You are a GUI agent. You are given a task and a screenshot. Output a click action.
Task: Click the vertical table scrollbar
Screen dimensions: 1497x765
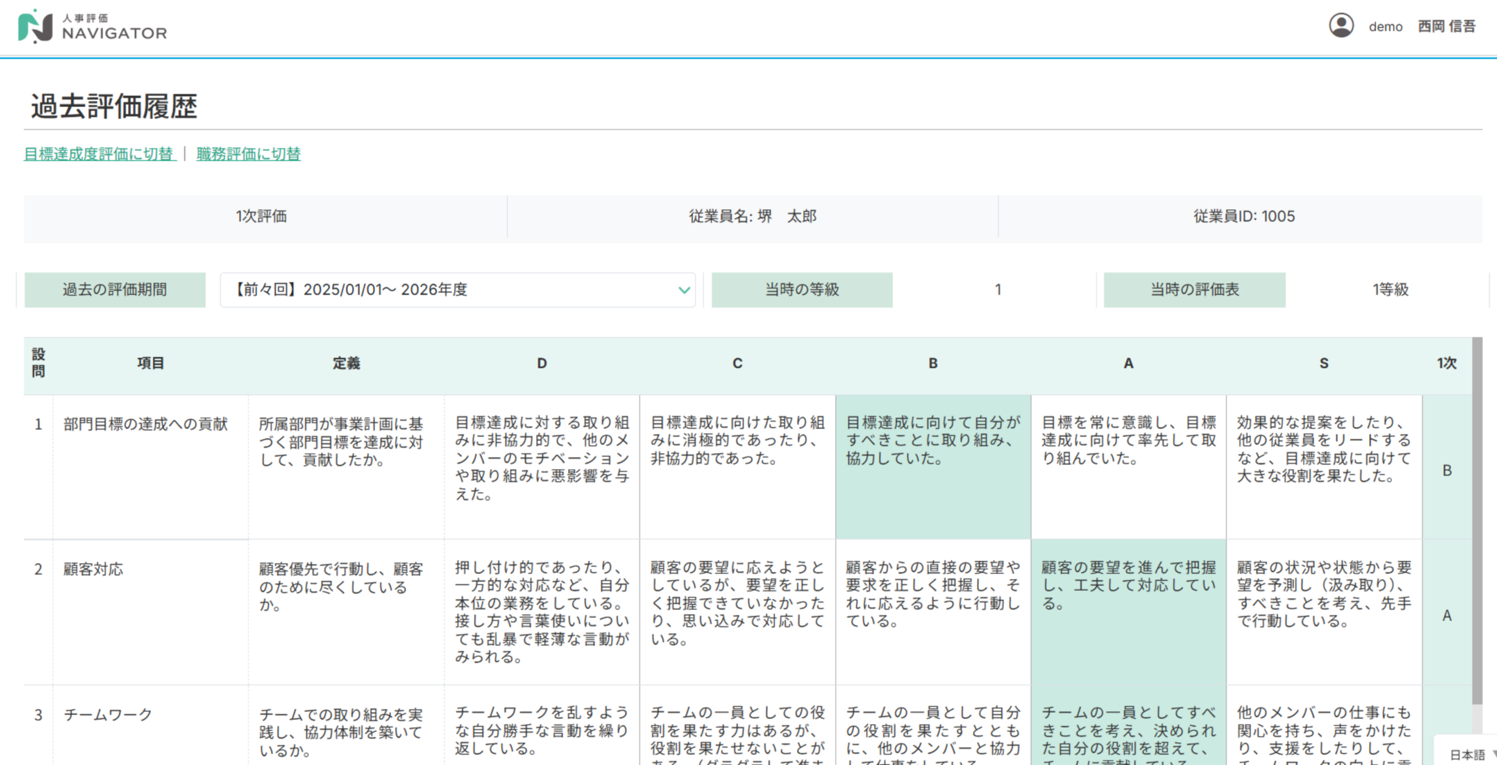[1477, 520]
